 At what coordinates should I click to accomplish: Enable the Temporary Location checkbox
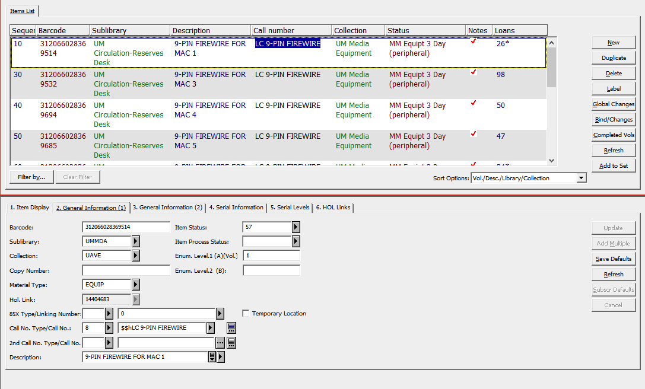tap(246, 314)
